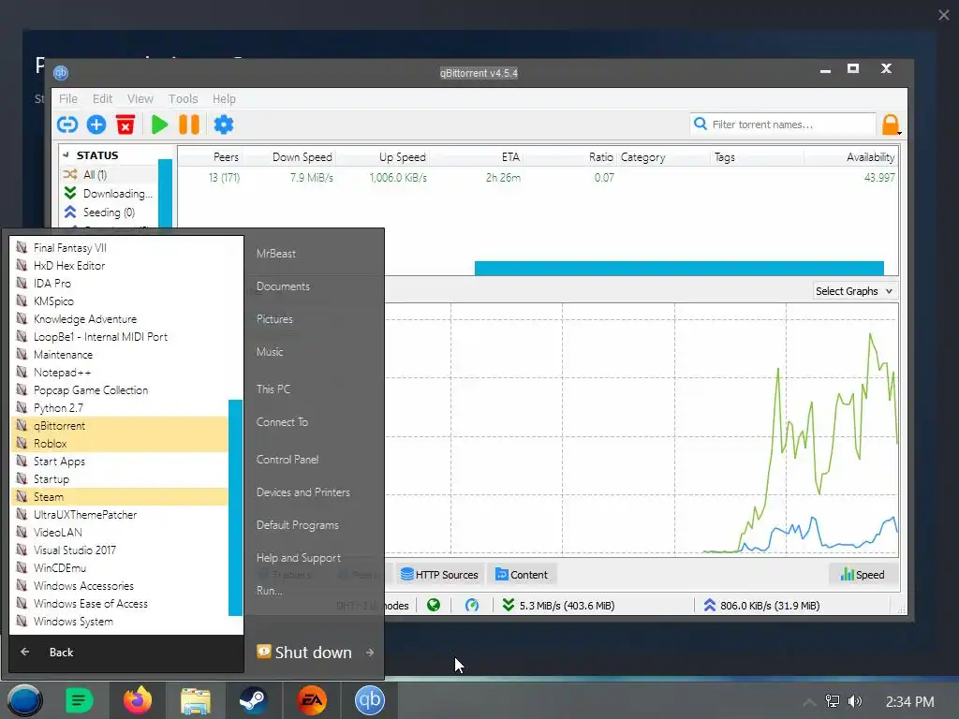Sort by the Peers column header

(226, 157)
